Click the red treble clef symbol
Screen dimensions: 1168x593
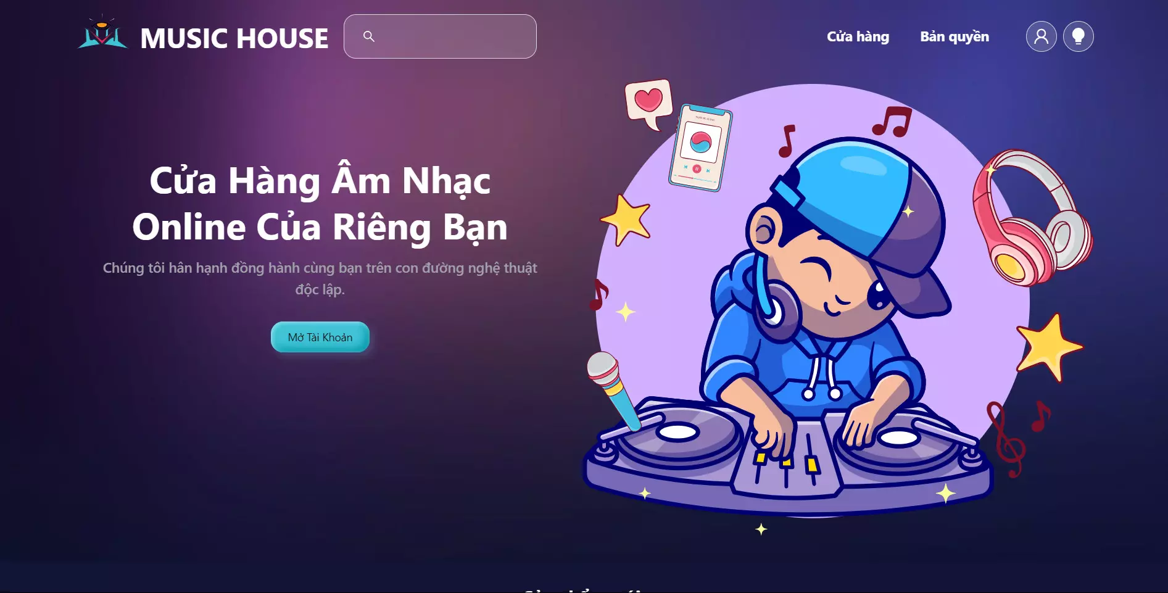coord(1004,439)
